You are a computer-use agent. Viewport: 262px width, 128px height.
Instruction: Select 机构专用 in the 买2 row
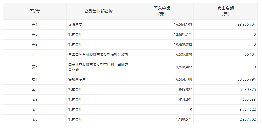tap(75, 35)
